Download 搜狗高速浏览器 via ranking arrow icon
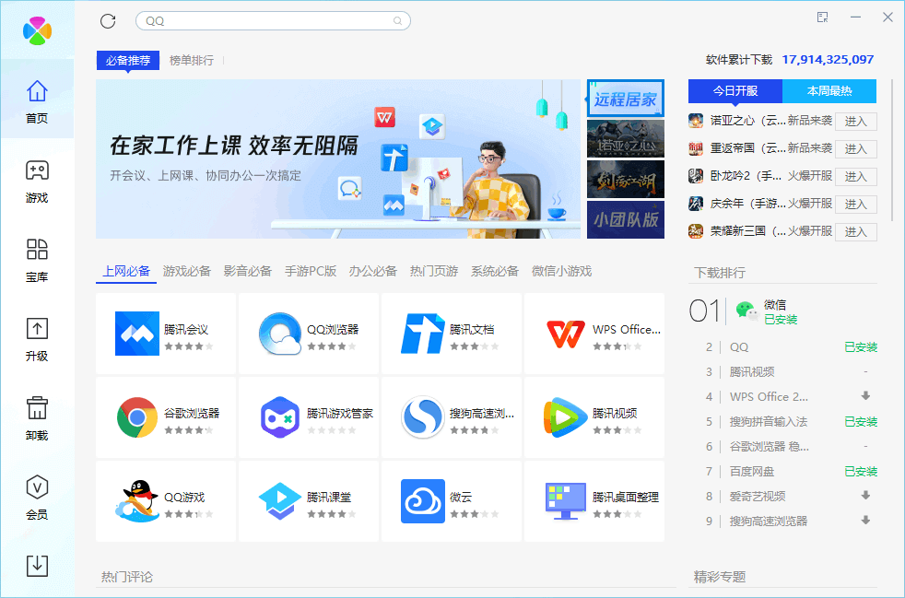Viewport: 905px width, 598px height. coord(865,521)
